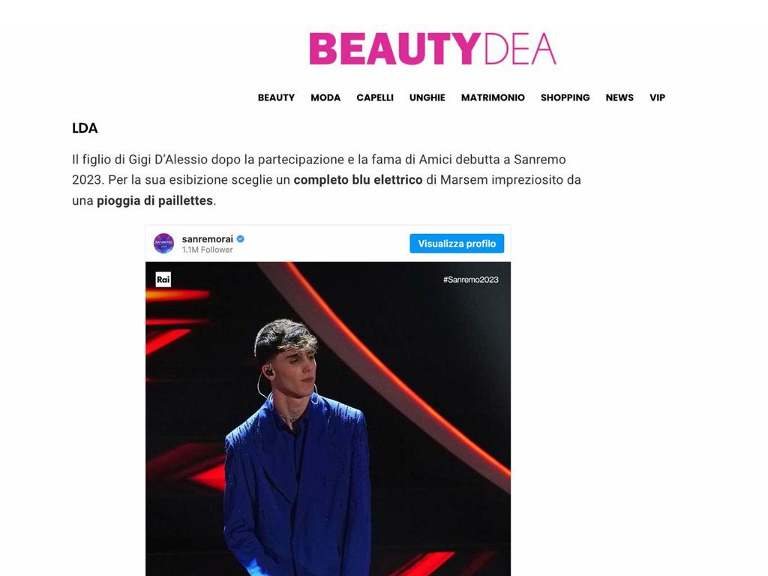Select the VIP menu item
This screenshot has width=768, height=576.
pos(657,97)
